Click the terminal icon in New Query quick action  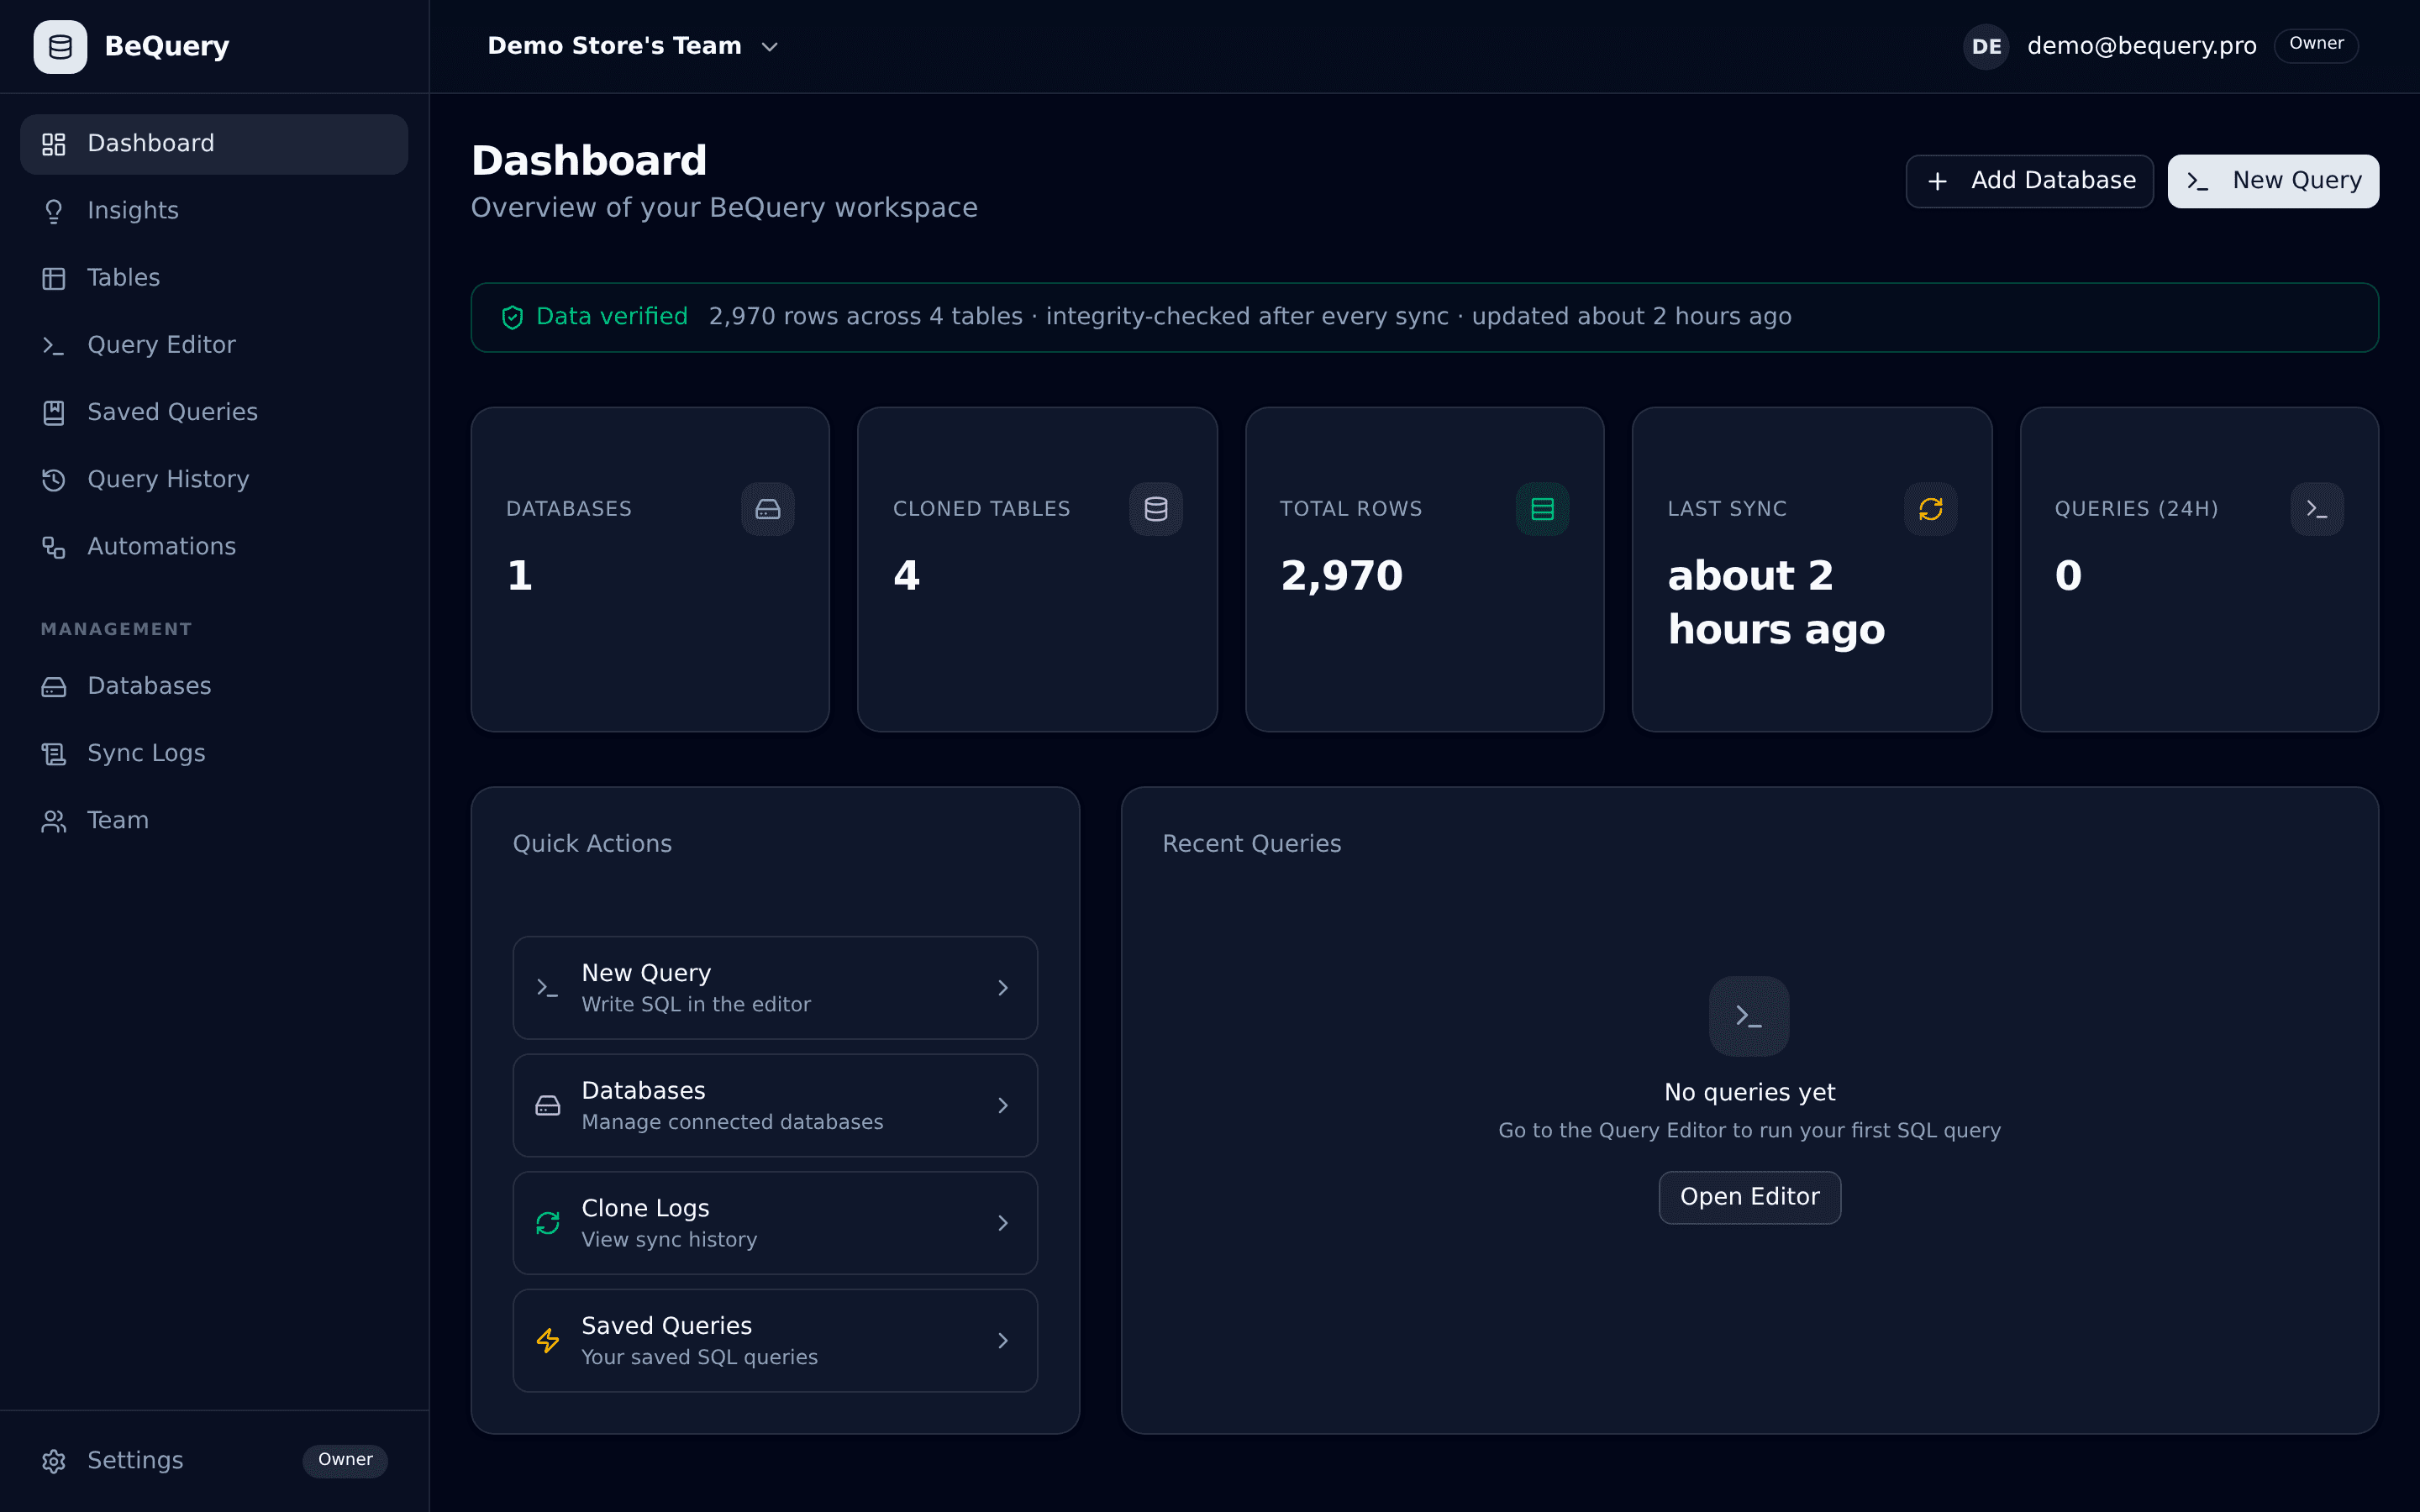547,988
